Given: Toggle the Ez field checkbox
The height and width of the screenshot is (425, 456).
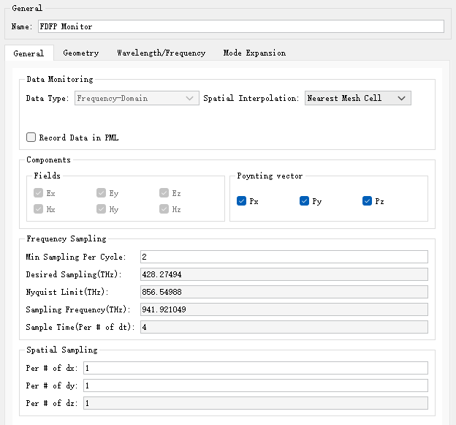Looking at the screenshot, I should pos(164,193).
